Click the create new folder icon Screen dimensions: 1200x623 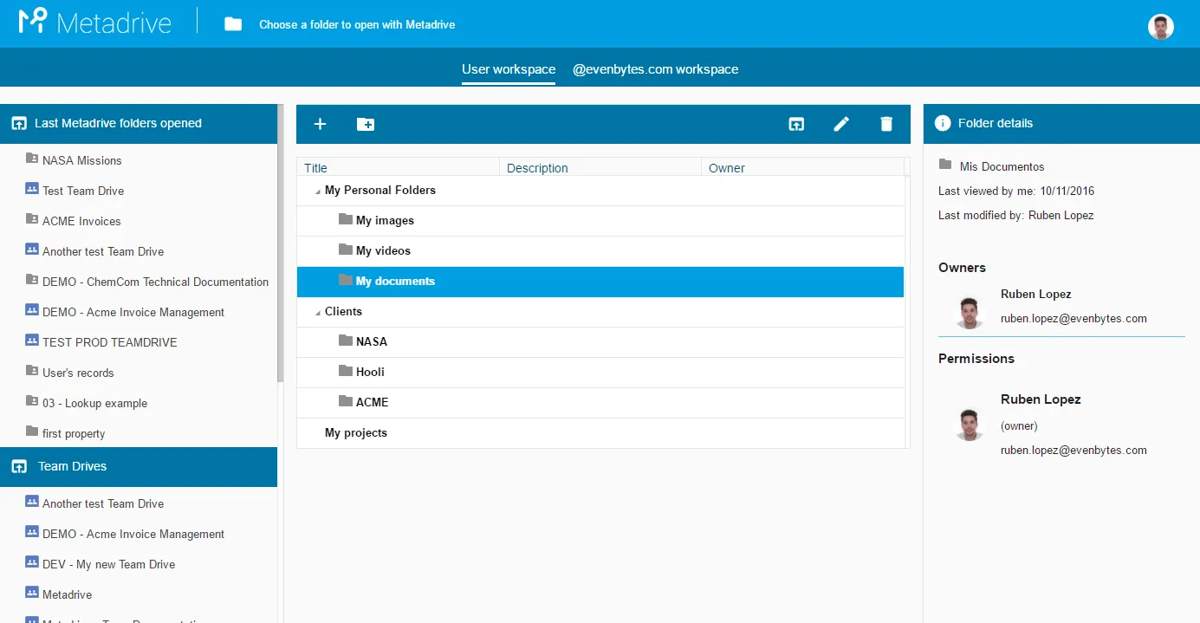point(366,124)
